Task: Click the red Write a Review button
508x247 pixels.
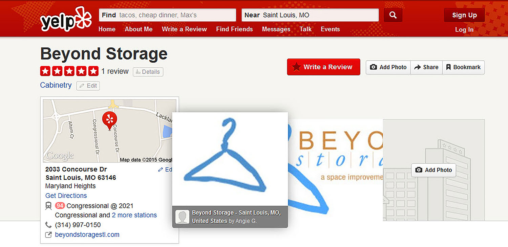Action: tap(323, 67)
